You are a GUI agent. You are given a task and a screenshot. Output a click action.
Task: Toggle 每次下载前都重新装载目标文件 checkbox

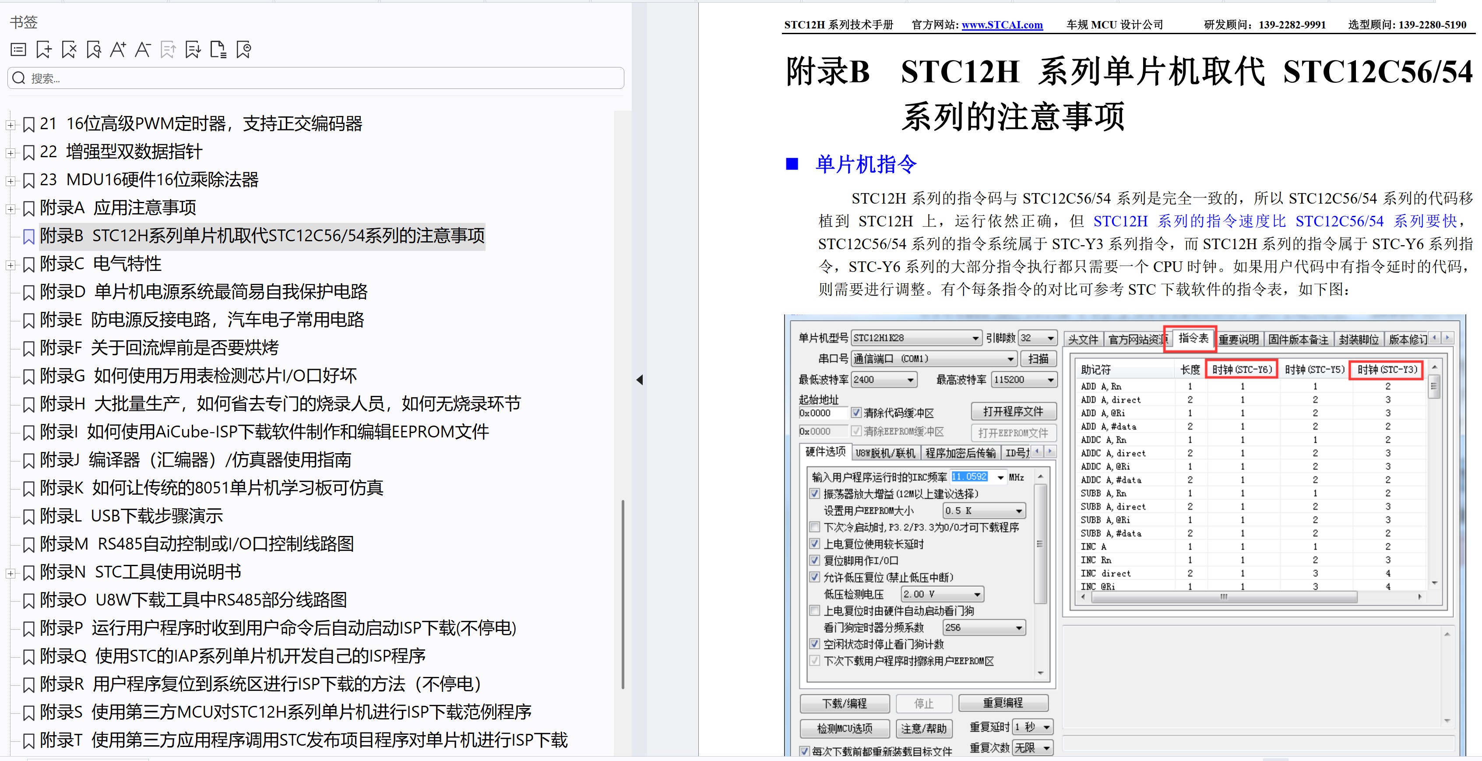pos(805,751)
